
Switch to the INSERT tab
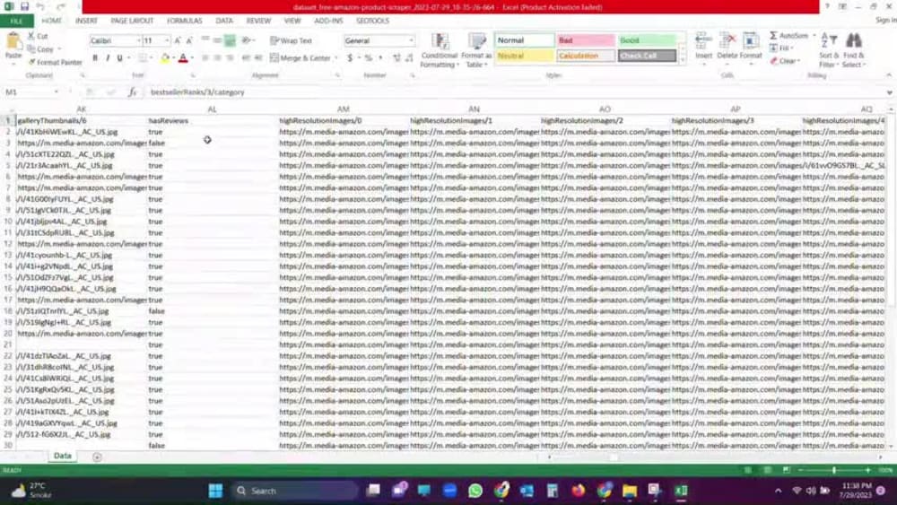point(86,21)
